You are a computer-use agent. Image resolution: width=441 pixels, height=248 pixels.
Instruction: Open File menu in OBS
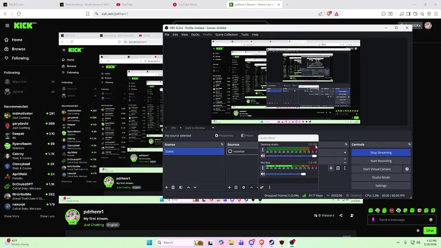pyautogui.click(x=167, y=34)
